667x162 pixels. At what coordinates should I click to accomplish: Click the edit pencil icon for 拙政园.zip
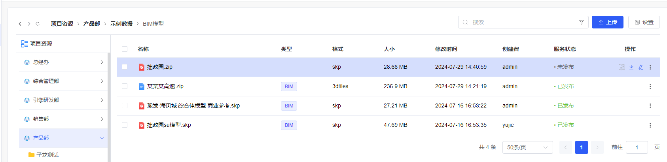pos(641,67)
